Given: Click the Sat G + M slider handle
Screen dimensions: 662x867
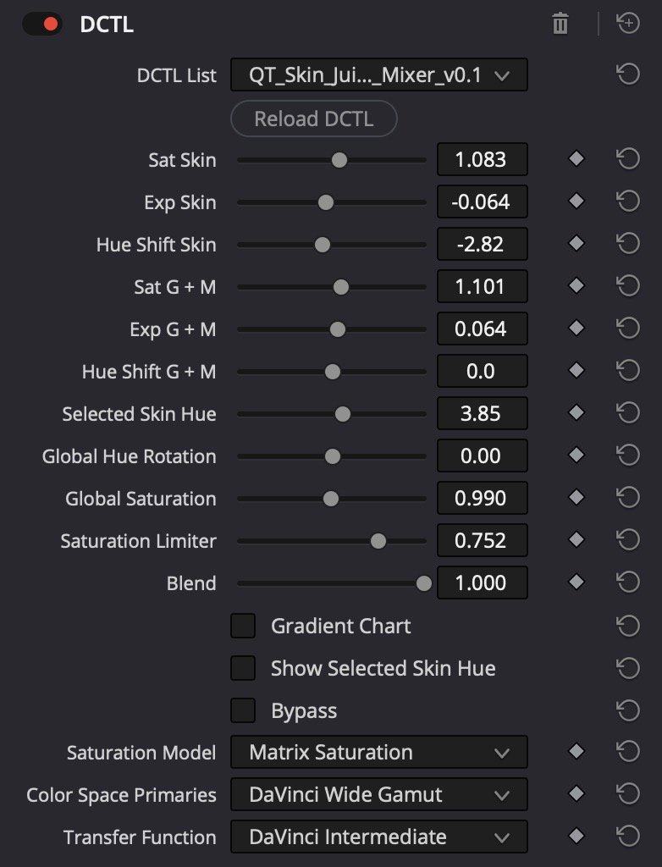Looking at the screenshot, I should [340, 287].
